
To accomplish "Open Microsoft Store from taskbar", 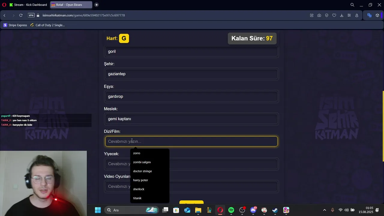I will tap(176, 210).
